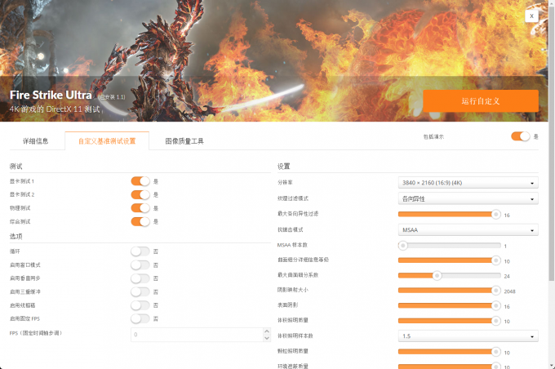Click the 最大各向异性过滤 anisotropy slider handle

click(496, 214)
